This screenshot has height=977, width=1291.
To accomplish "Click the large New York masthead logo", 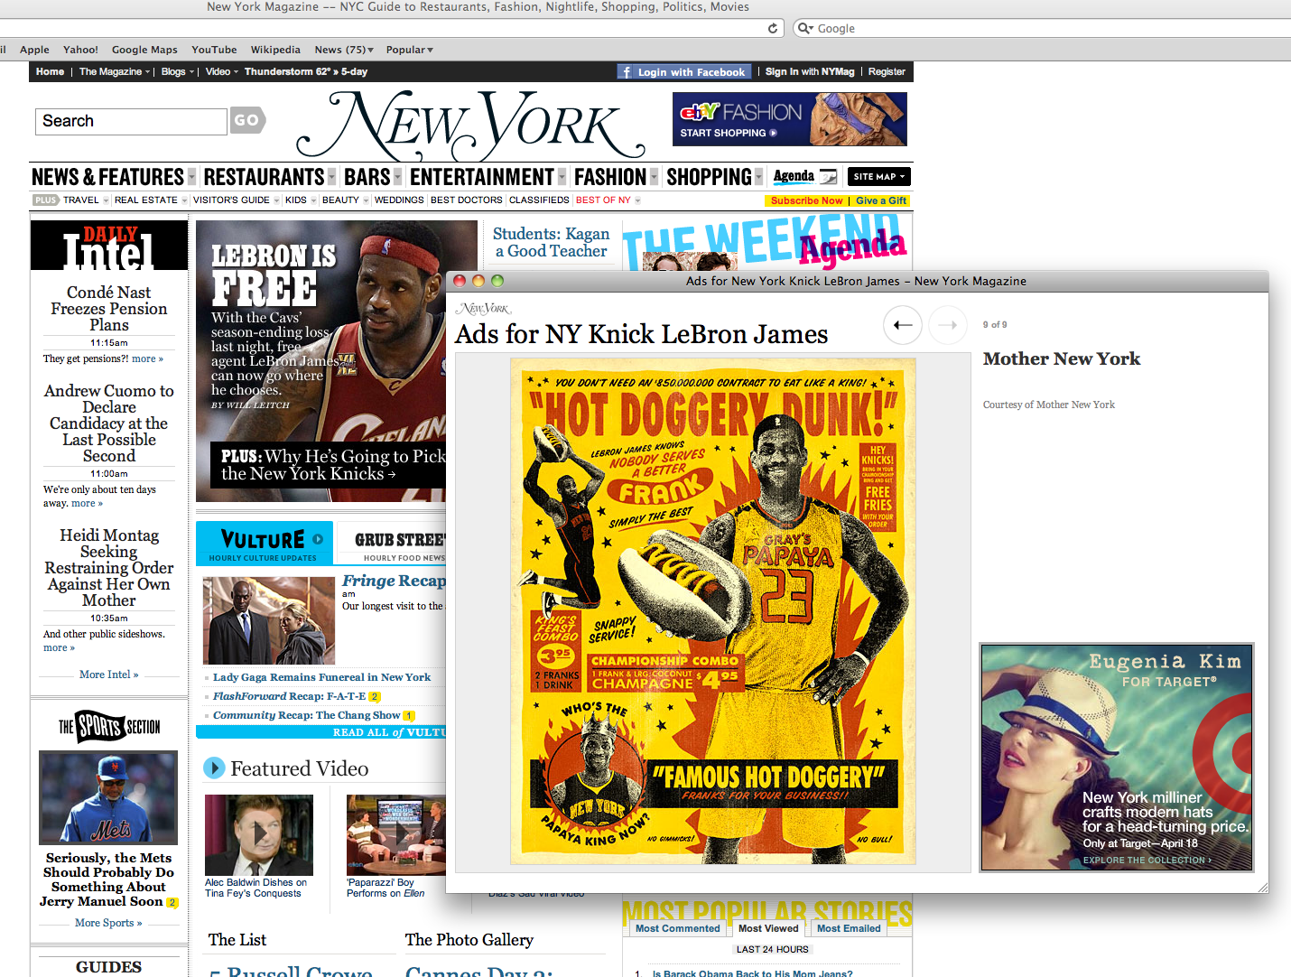I will click(x=470, y=126).
